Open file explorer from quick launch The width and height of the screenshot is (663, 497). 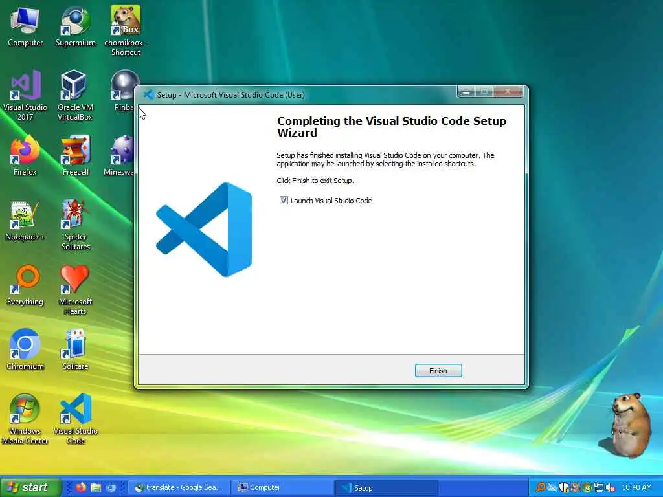(96, 487)
